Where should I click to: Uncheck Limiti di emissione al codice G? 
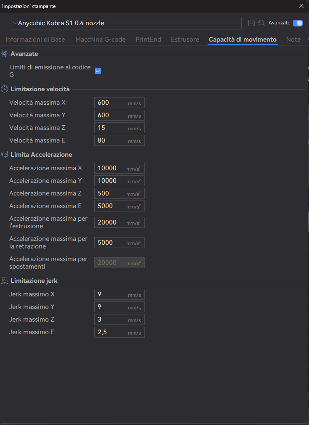(98, 71)
